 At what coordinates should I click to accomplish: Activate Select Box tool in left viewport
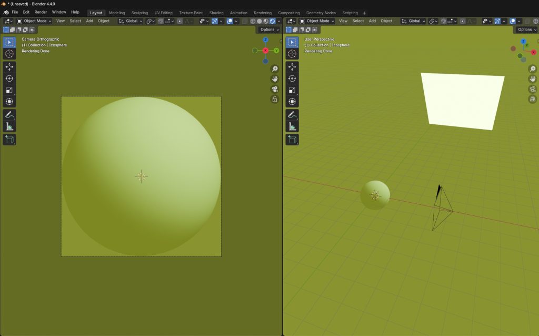9,42
